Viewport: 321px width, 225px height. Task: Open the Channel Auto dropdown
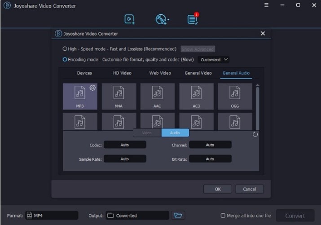pos(210,145)
